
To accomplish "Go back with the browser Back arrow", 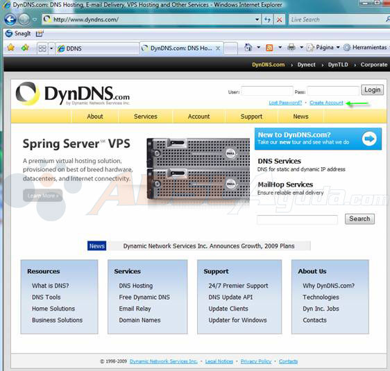I will (x=10, y=19).
